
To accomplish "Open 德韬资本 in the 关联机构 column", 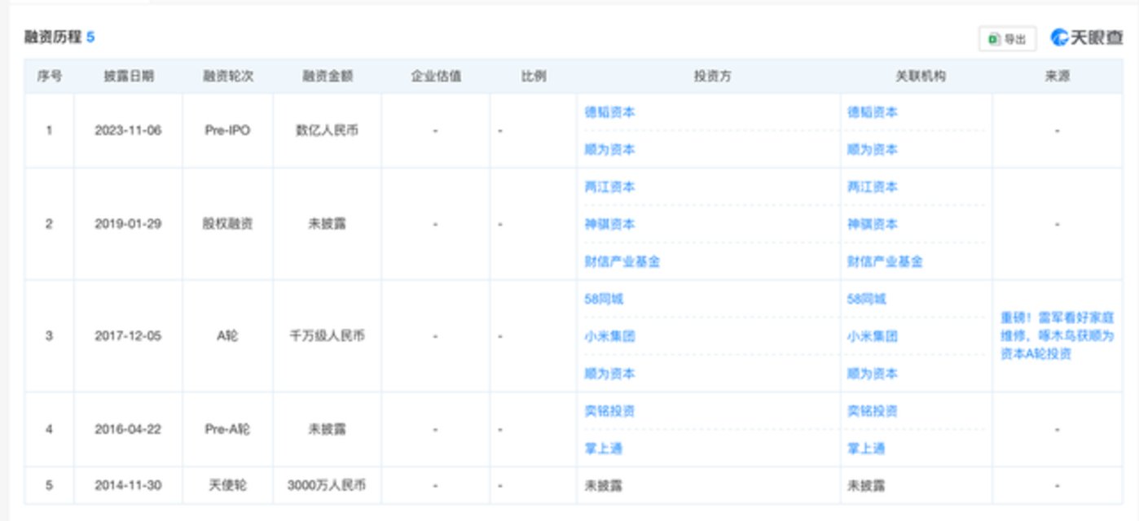I will 872,112.
